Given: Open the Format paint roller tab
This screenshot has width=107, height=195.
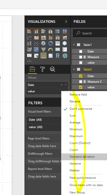Looking at the screenshot, I should [x=42, y=69].
